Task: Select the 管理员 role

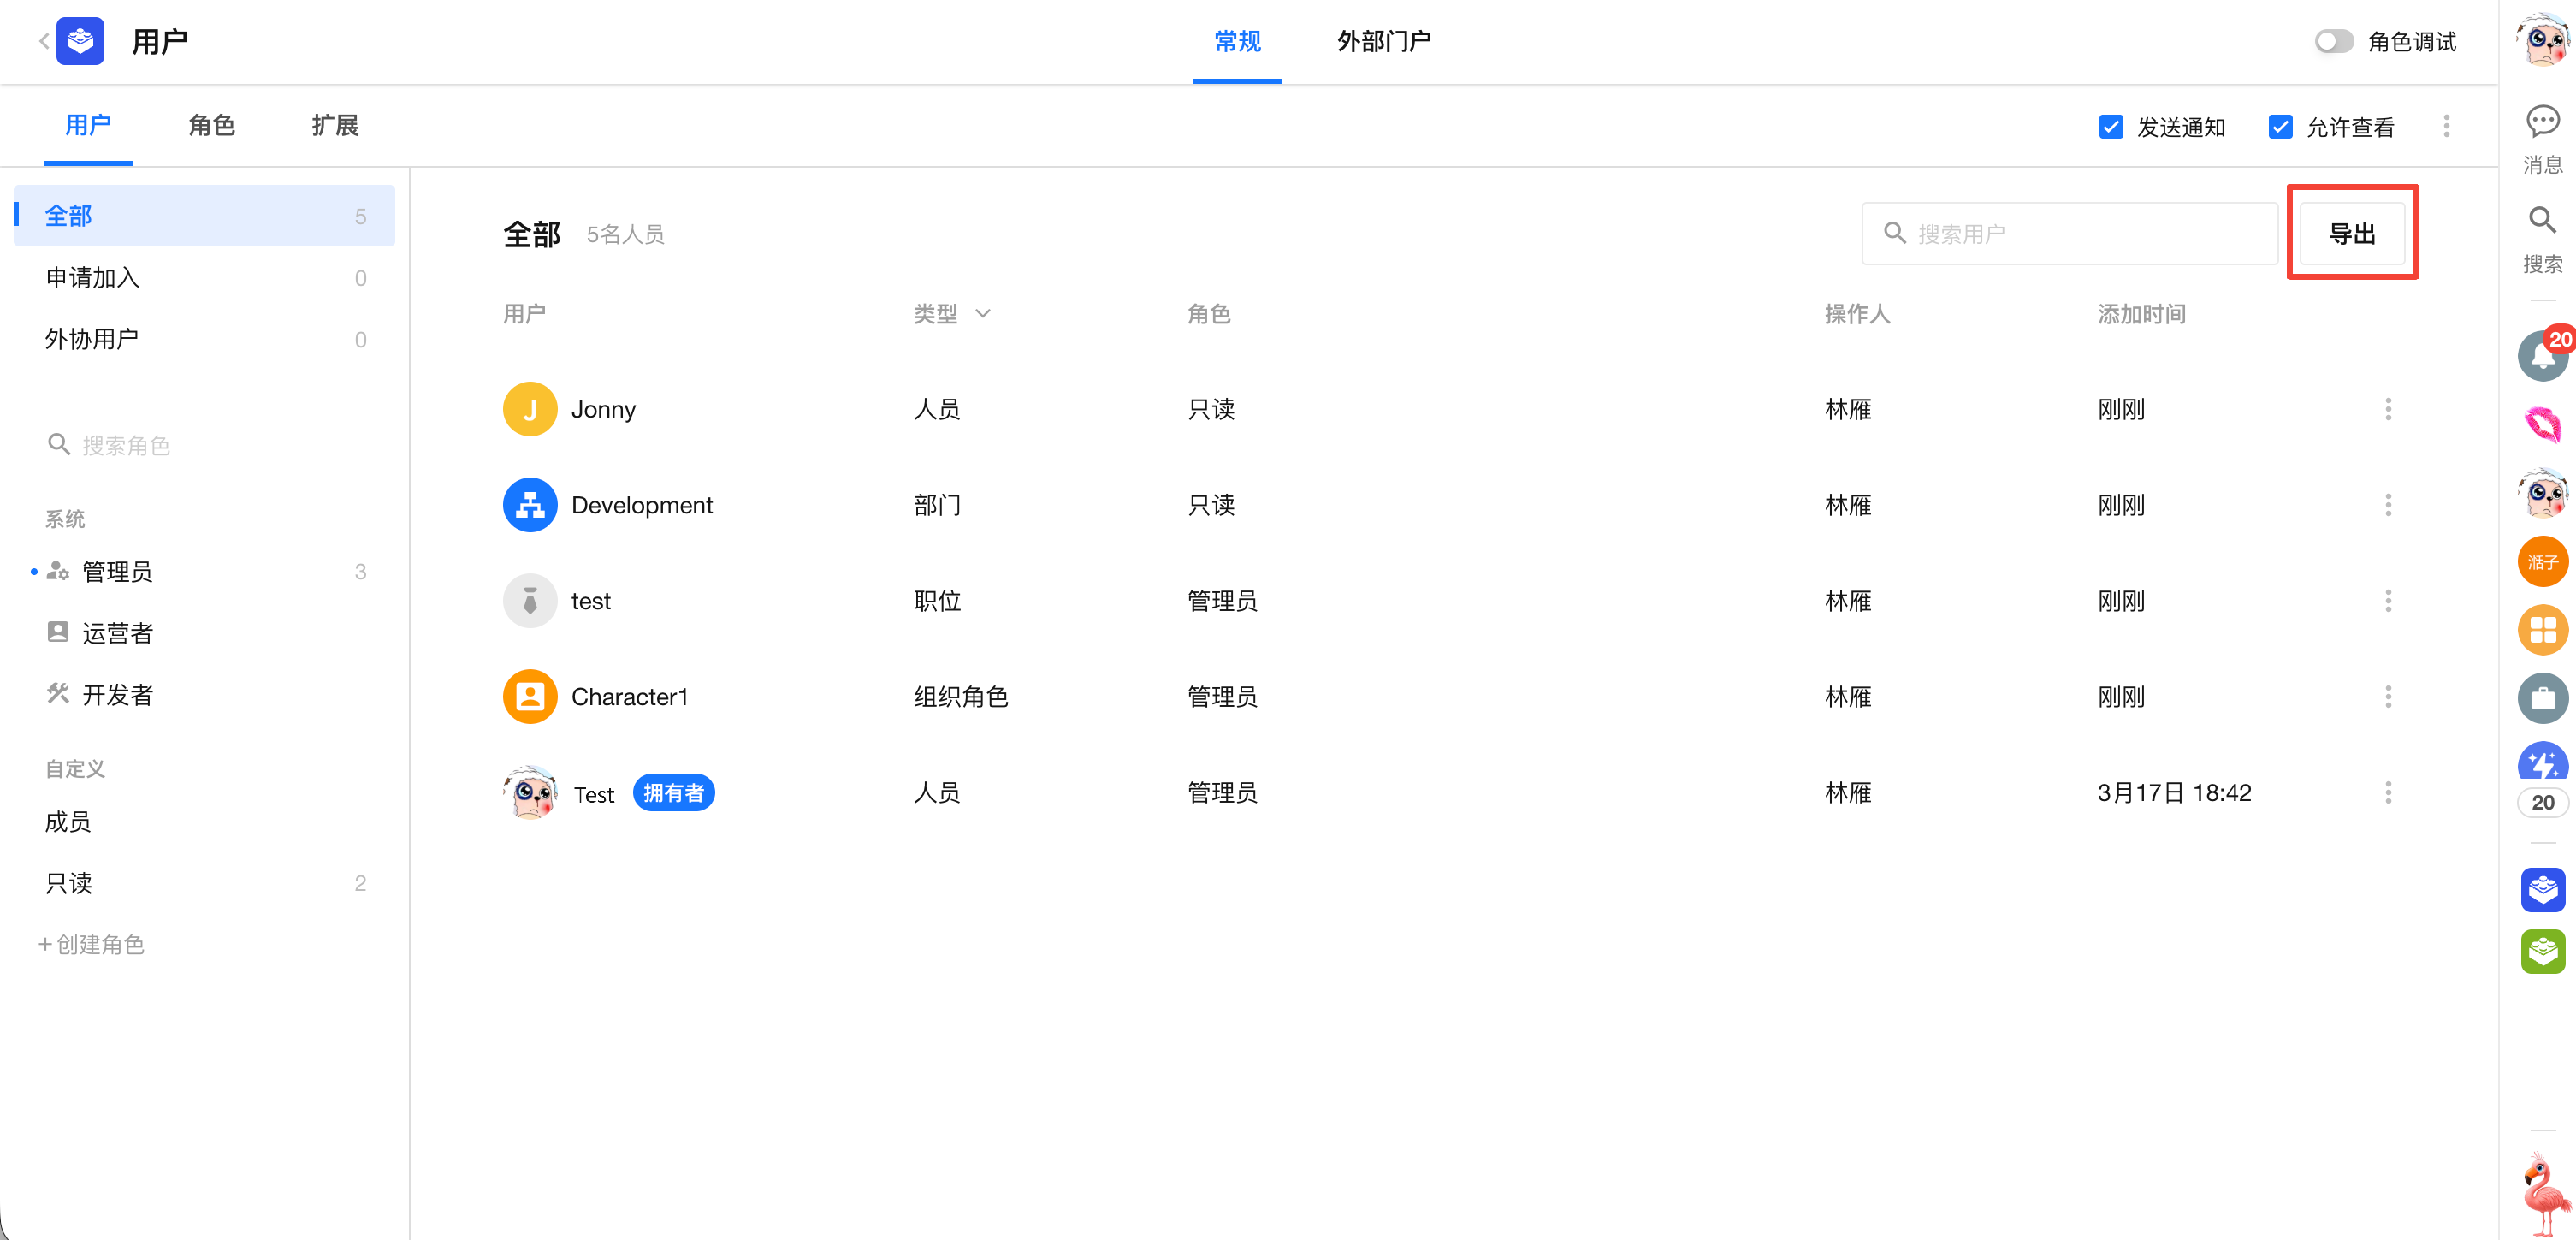Action: pos(204,572)
